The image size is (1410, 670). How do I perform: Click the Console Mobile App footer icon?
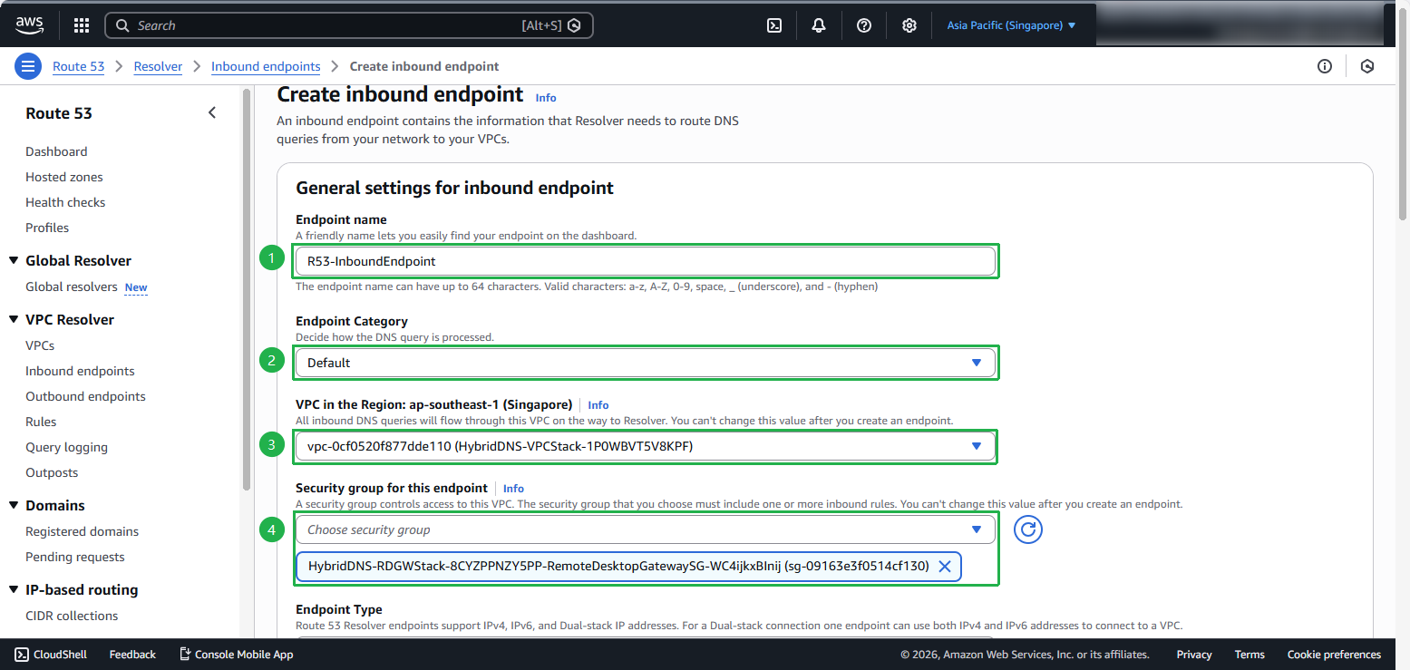[185, 655]
